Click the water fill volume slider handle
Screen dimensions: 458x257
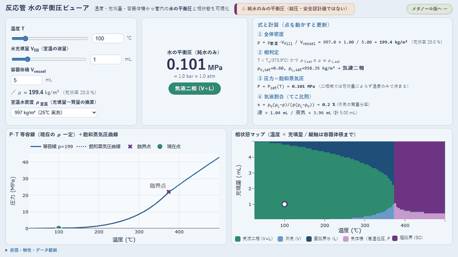pos(28,59)
